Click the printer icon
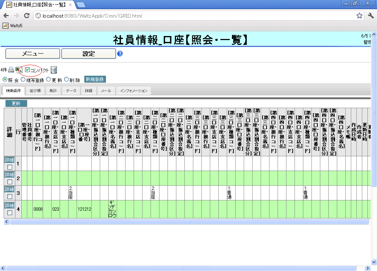 click(11, 70)
